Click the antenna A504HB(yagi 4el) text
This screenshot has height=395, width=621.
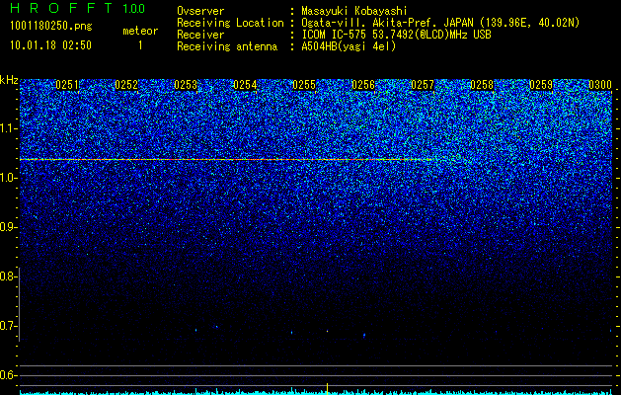tap(349, 46)
